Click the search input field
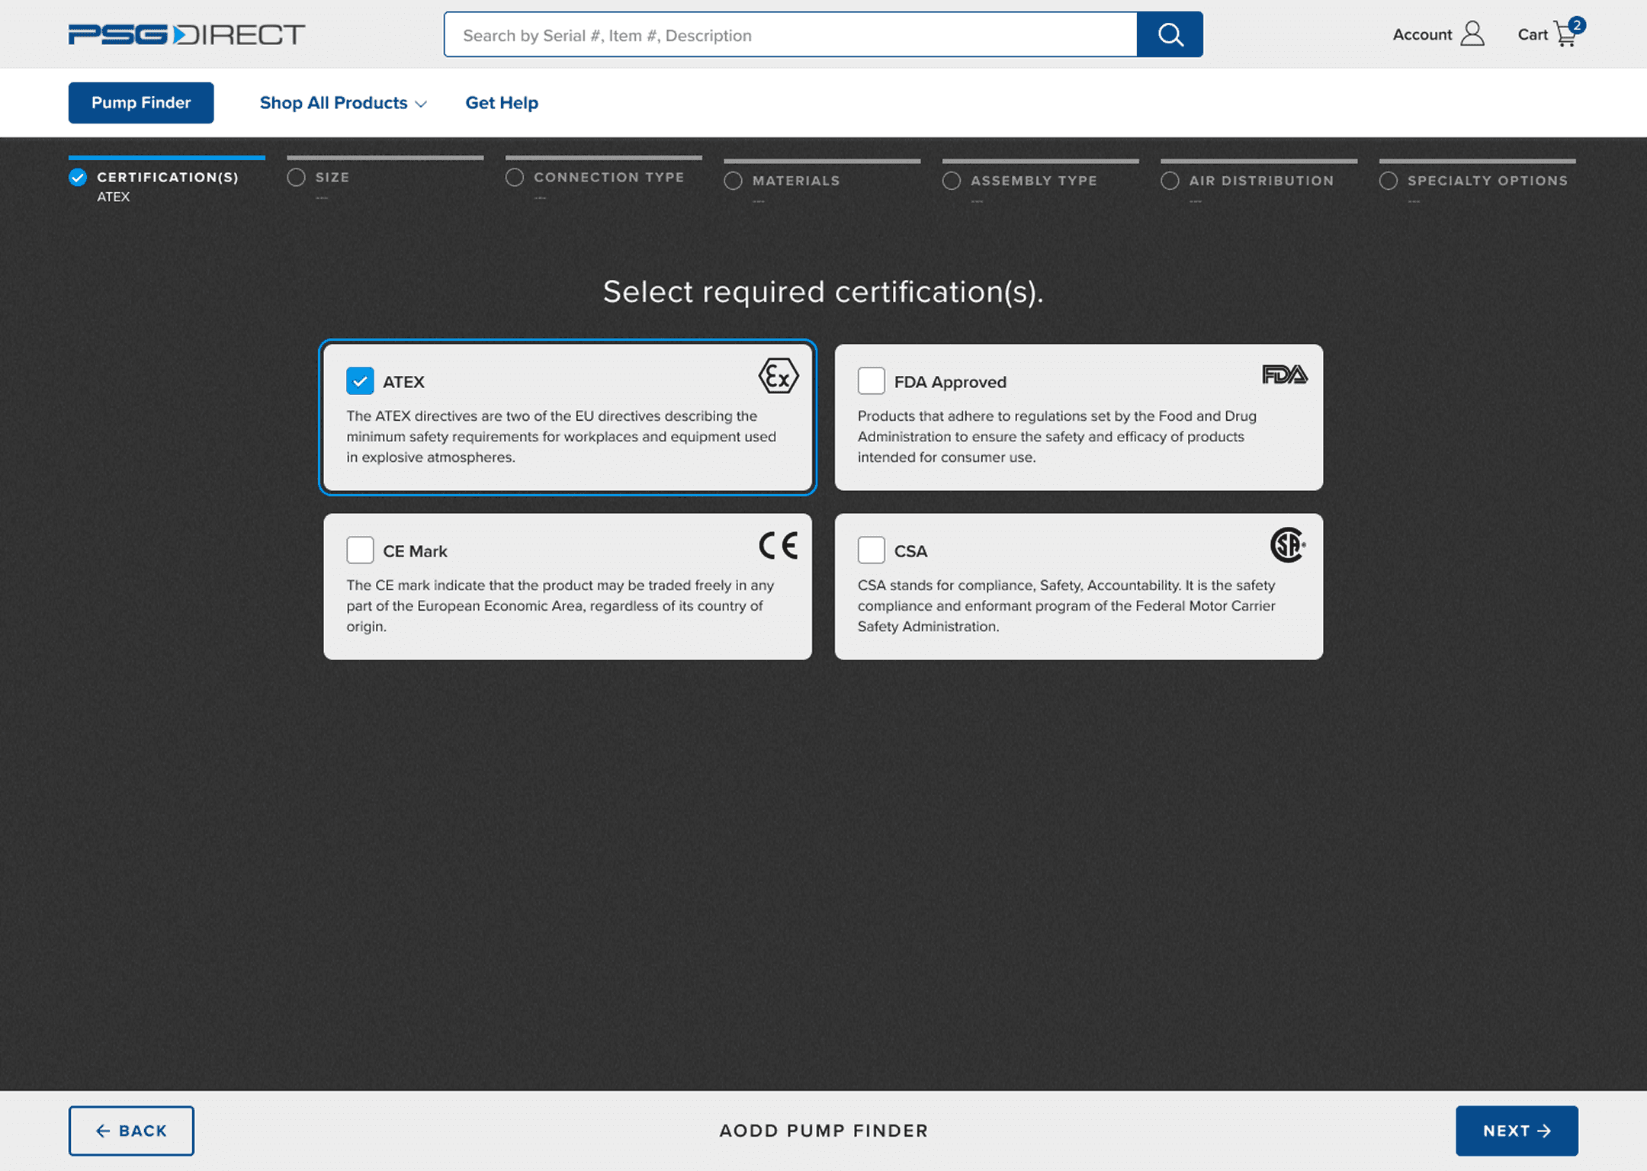This screenshot has height=1171, width=1647. [791, 34]
